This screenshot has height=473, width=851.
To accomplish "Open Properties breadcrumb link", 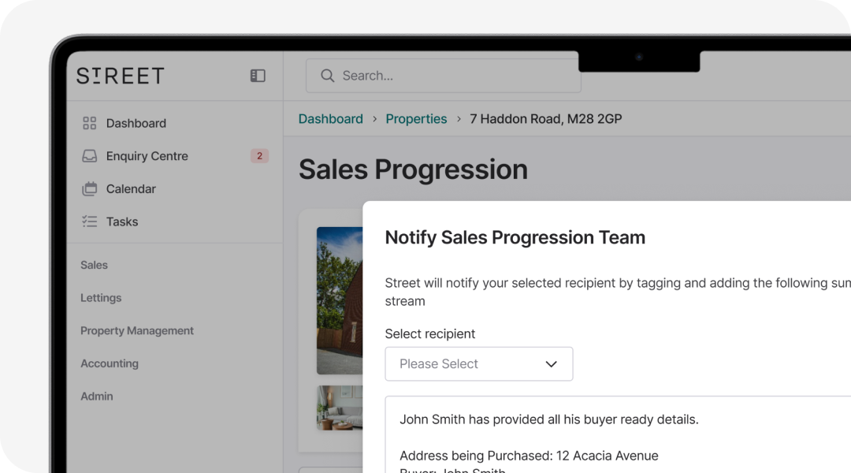I will [416, 118].
